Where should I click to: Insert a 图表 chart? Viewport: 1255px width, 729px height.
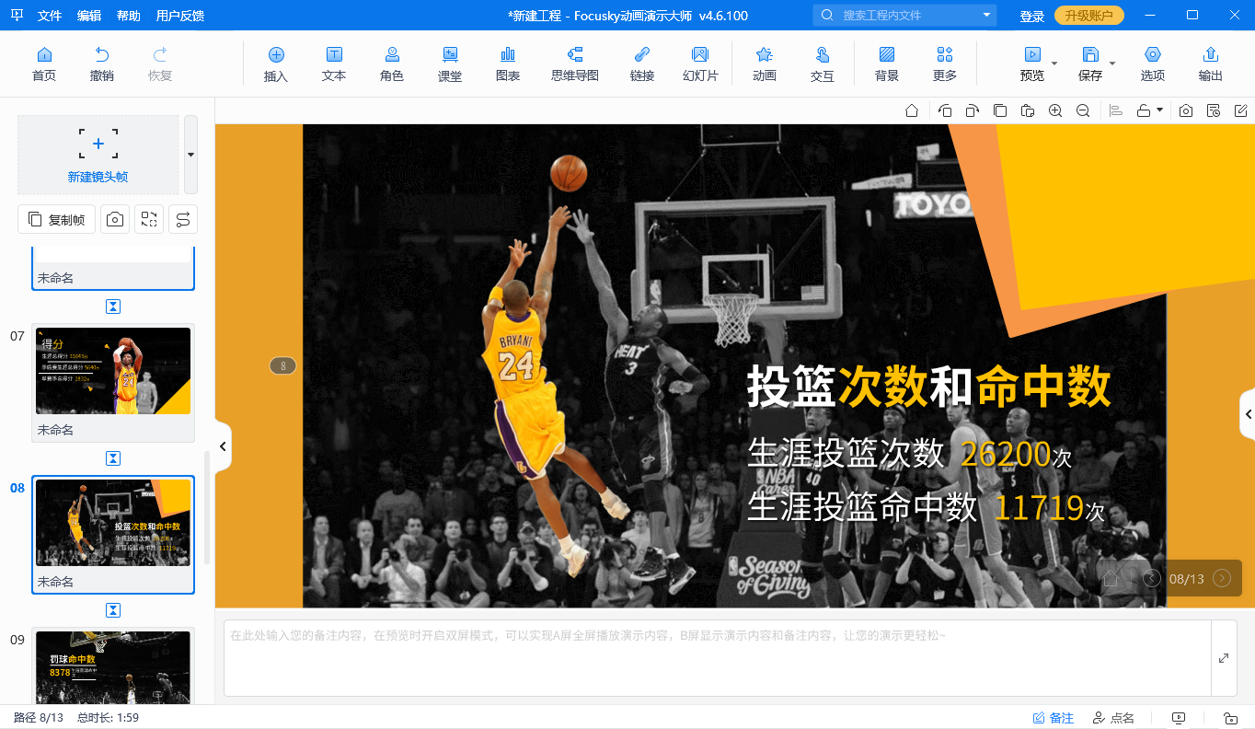pos(508,64)
